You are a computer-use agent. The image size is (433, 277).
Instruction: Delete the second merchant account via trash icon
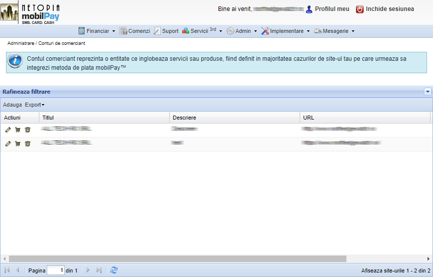pyautogui.click(x=28, y=143)
